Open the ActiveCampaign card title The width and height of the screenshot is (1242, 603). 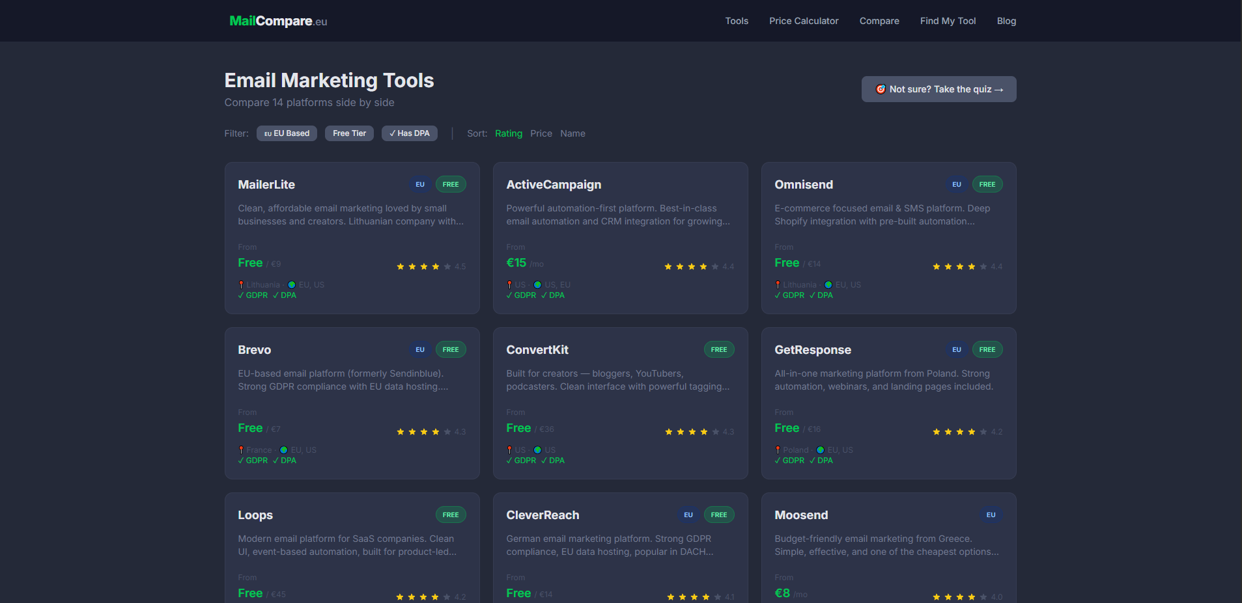554,185
